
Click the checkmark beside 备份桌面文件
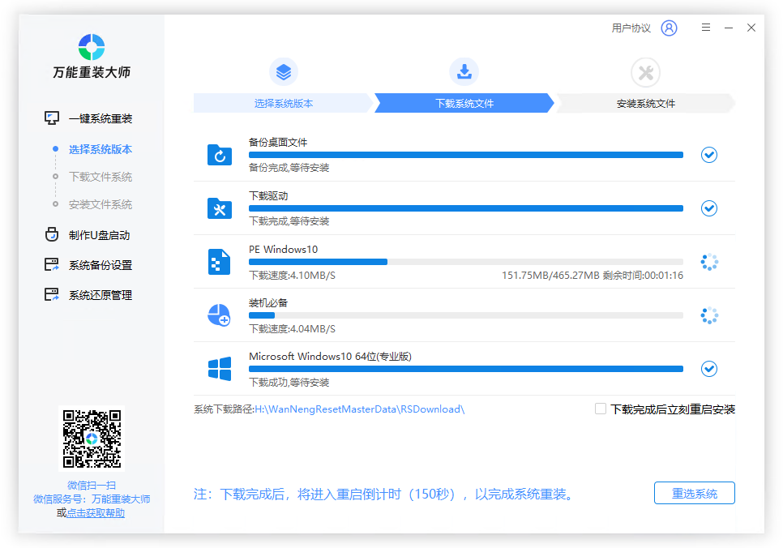tap(709, 155)
